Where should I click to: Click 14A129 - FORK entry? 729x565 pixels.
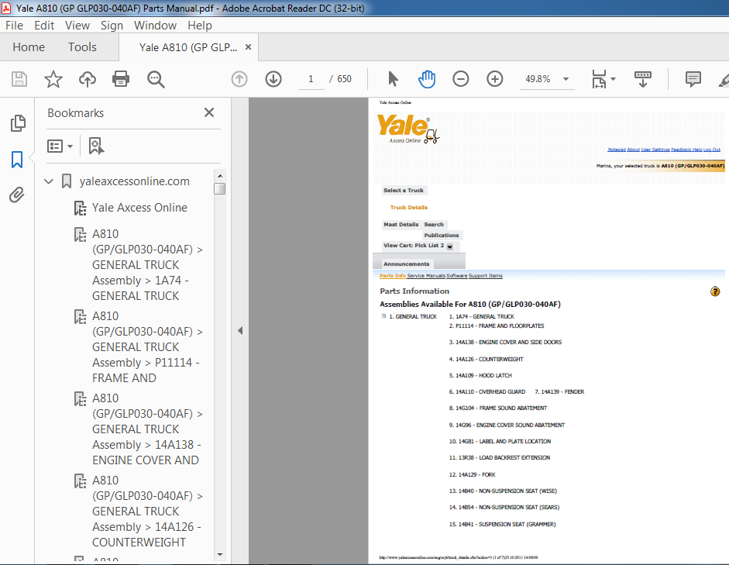coord(472,475)
